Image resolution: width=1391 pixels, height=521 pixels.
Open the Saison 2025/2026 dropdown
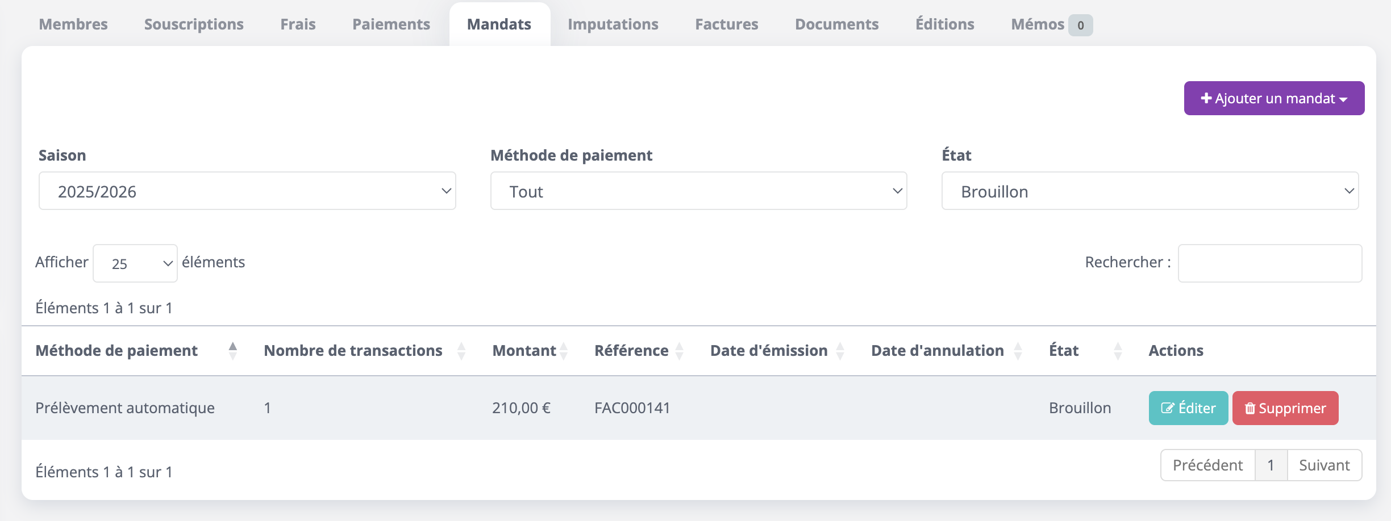click(x=247, y=191)
